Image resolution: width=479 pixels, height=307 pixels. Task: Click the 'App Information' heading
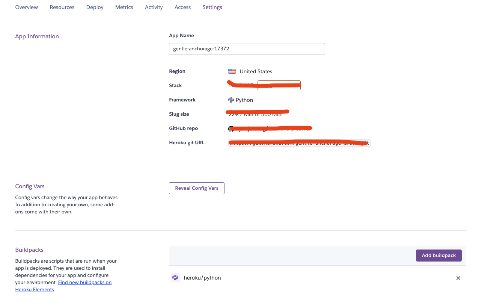pos(37,36)
